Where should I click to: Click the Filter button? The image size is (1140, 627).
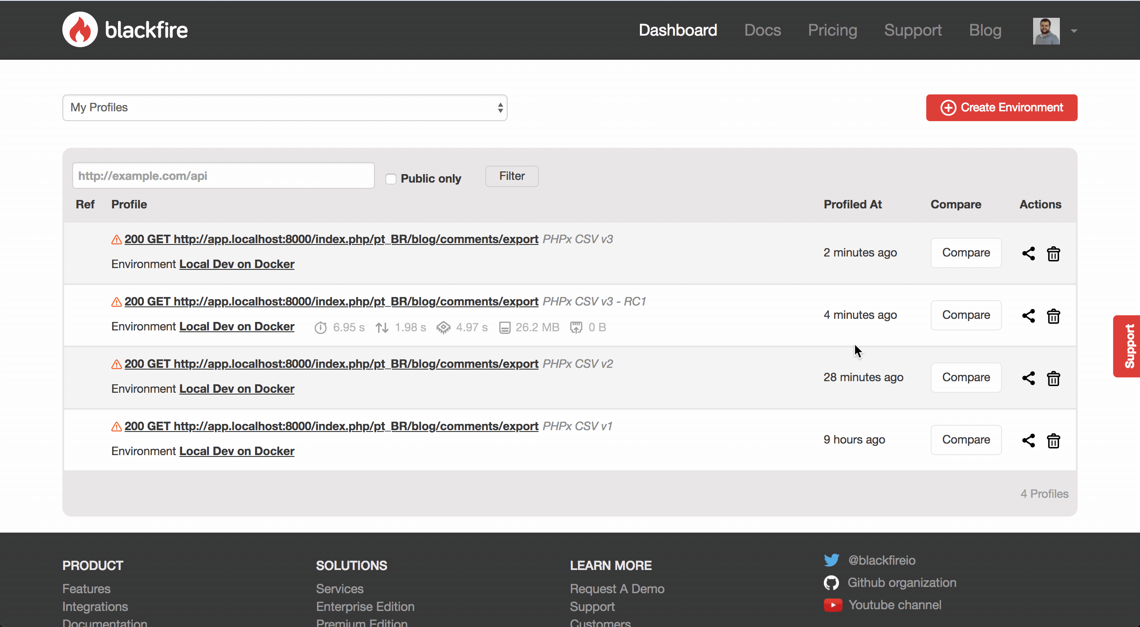pyautogui.click(x=512, y=176)
